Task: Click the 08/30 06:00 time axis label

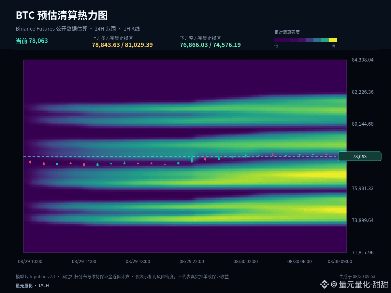Action: pyautogui.click(x=299, y=261)
